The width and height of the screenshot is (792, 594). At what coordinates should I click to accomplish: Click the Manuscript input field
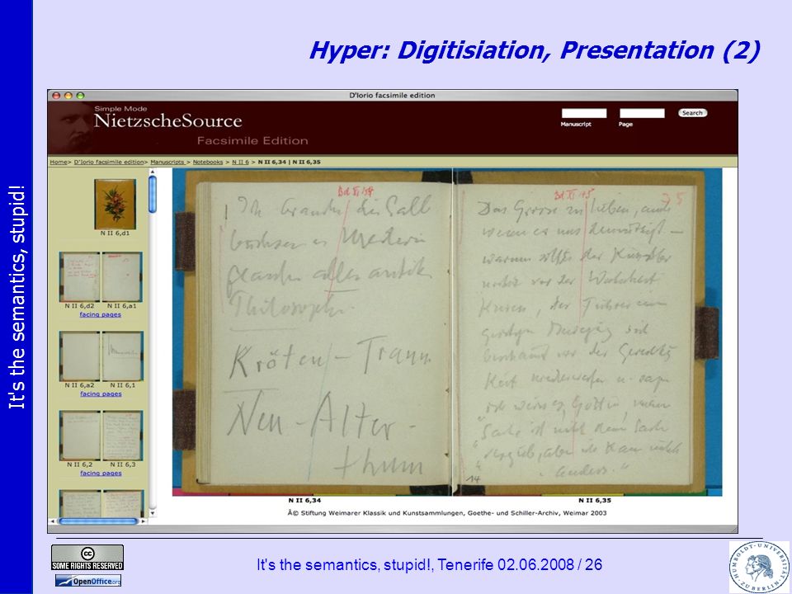coord(584,113)
